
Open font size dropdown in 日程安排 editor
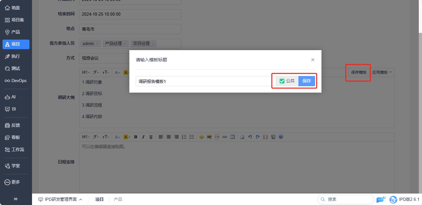(106, 137)
